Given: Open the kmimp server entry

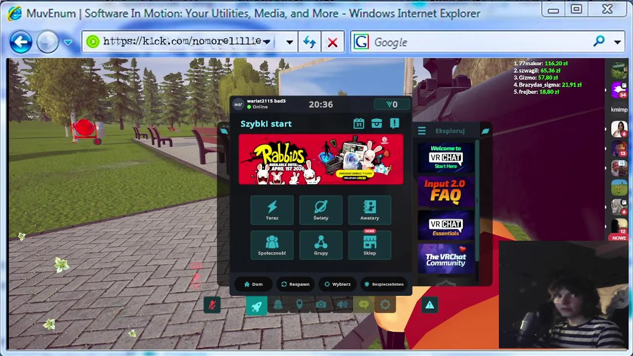Looking at the screenshot, I should pyautogui.click(x=619, y=110).
